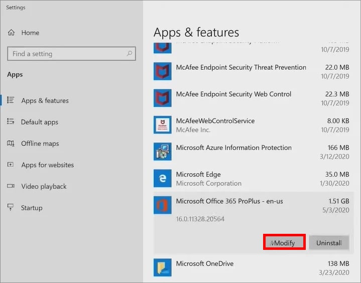Click Azure Information Protection installer icon
This screenshot has width=361, height=283.
coord(163,152)
